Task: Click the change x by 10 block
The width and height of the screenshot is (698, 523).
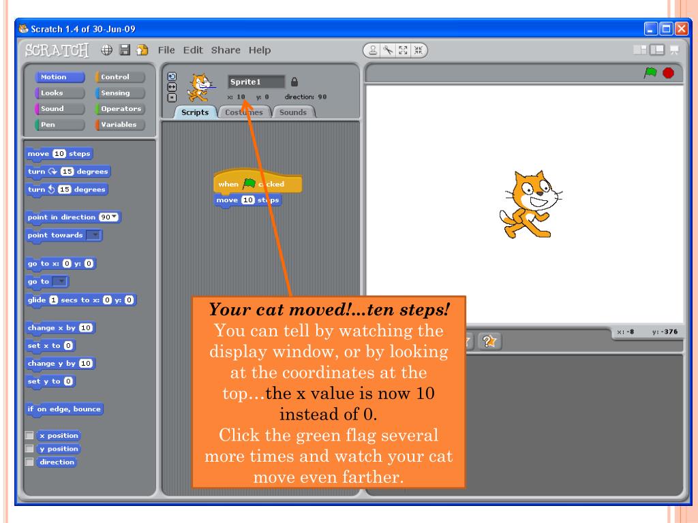Action: click(x=60, y=328)
